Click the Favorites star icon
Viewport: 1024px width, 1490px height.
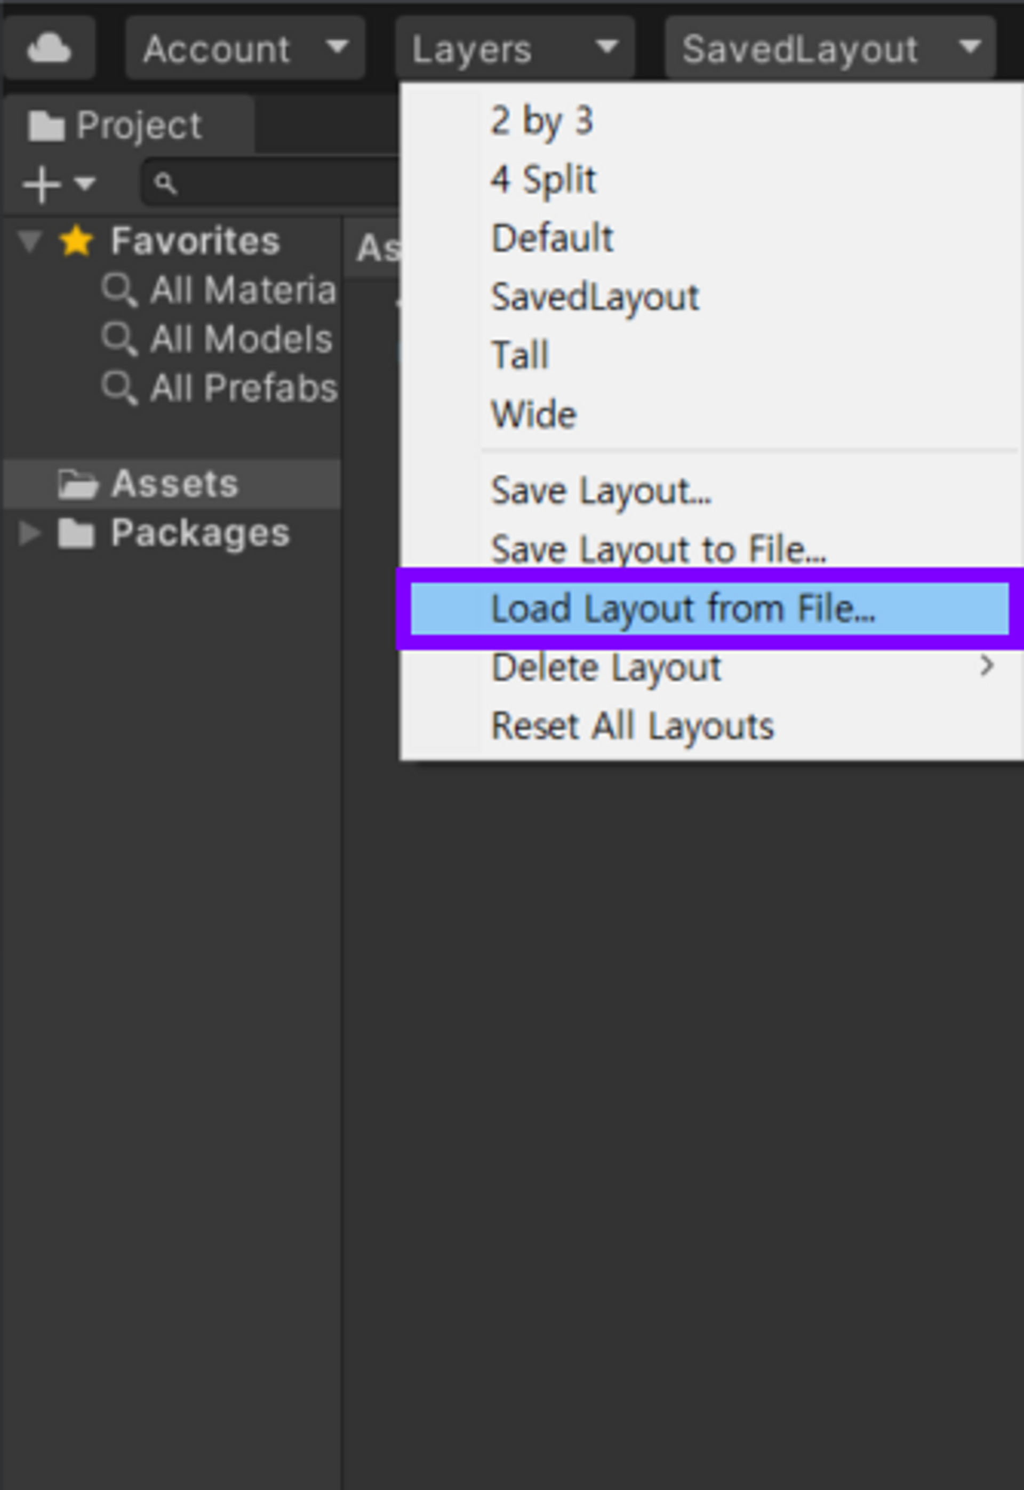(77, 241)
